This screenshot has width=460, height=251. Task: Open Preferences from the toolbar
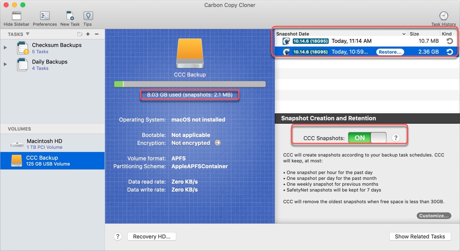[45, 16]
